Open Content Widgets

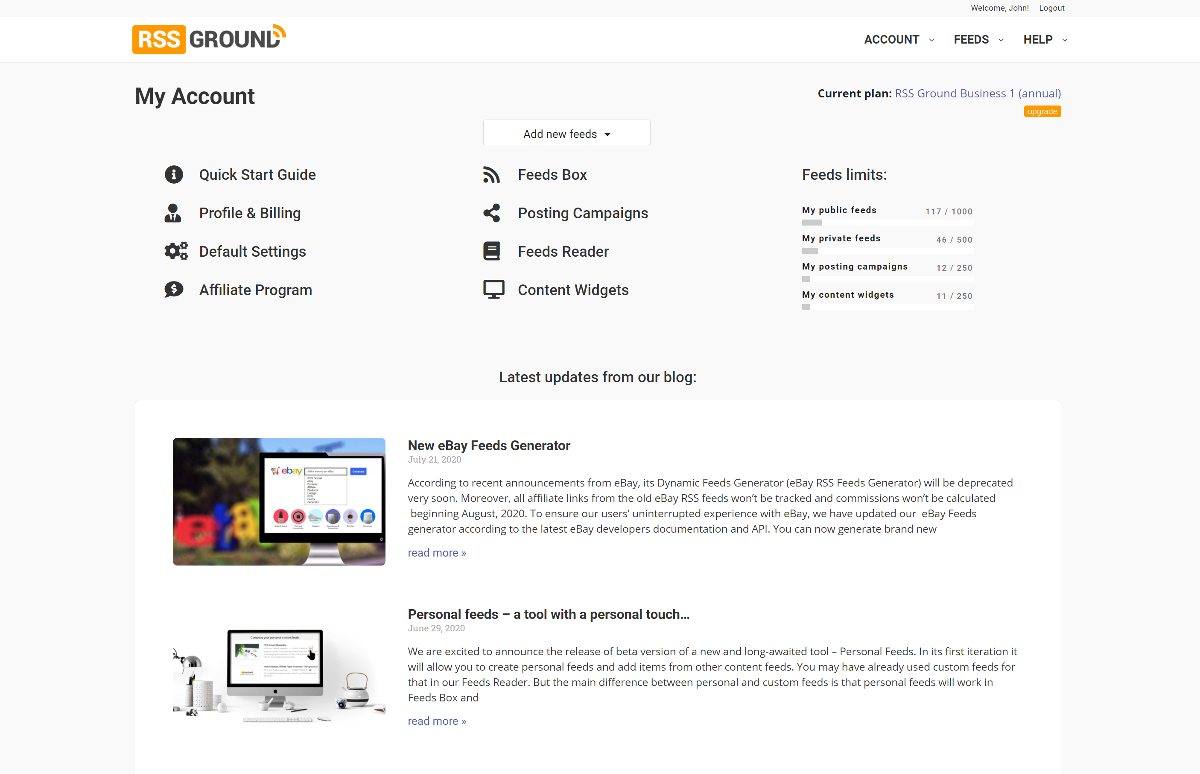coord(573,290)
